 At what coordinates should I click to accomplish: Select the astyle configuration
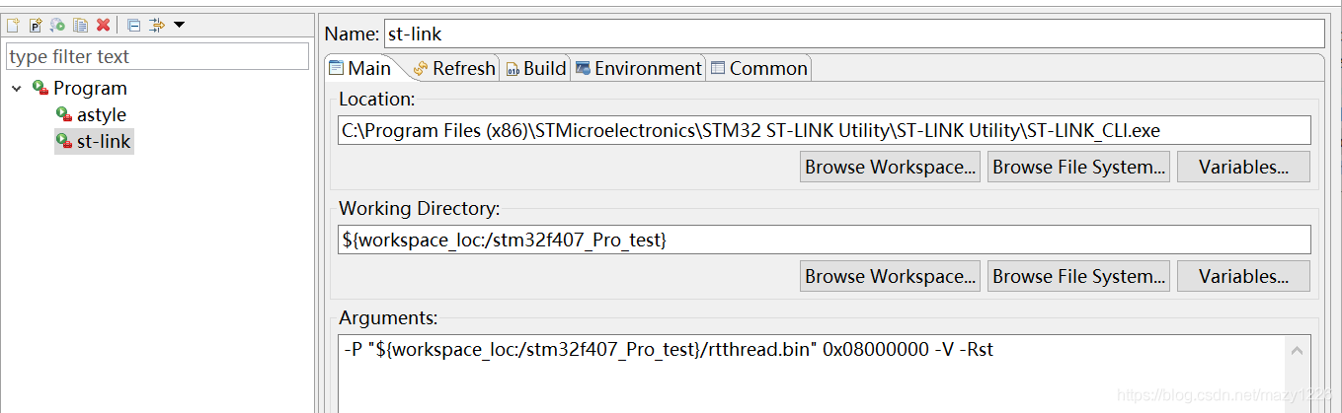click(x=101, y=115)
